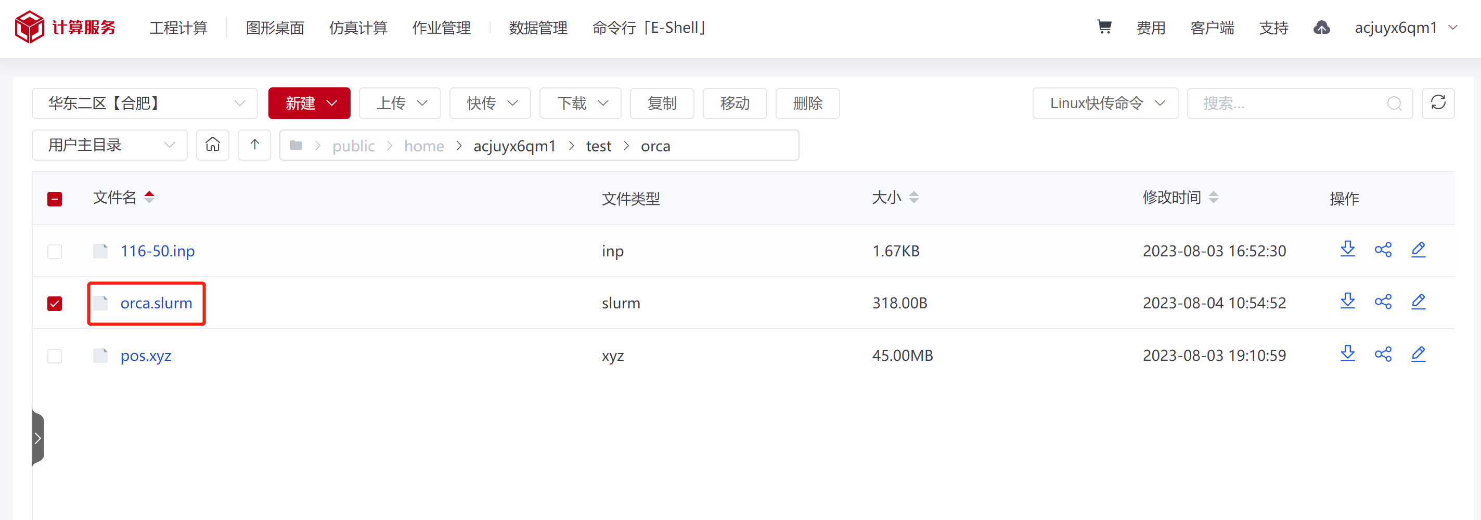Expand the 新建 dropdown button
Viewport: 1481px width, 520px height.
(310, 103)
